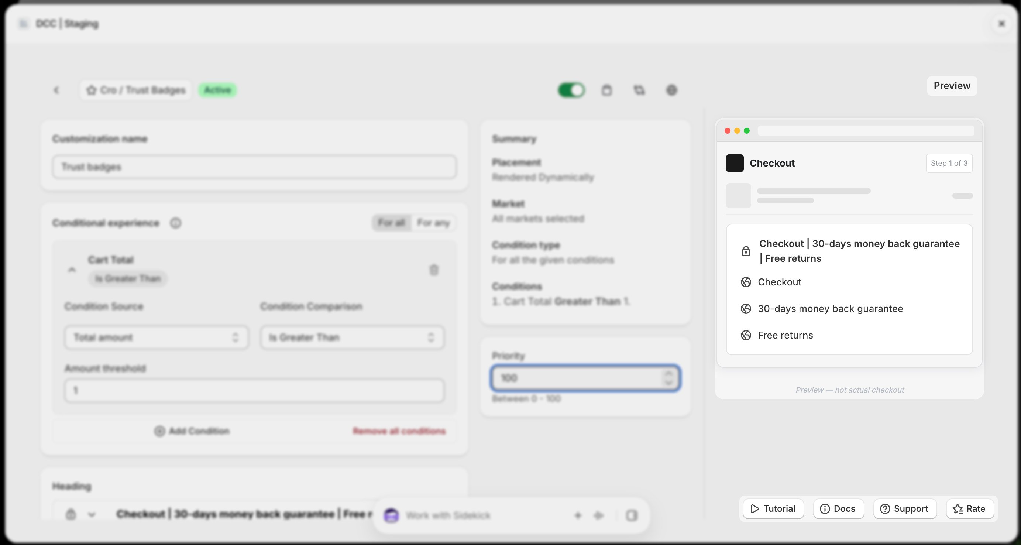Open the Tutorial button
The height and width of the screenshot is (545, 1021).
(x=773, y=508)
